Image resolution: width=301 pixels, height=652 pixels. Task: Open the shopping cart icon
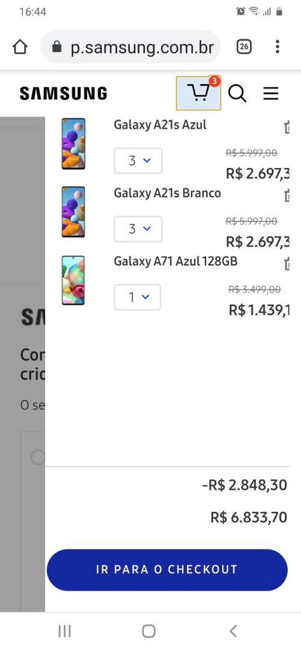tap(199, 93)
